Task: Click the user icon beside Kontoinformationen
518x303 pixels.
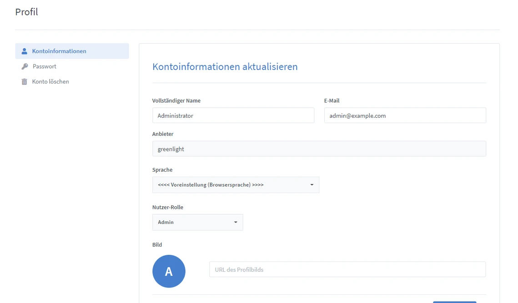Action: click(x=25, y=51)
